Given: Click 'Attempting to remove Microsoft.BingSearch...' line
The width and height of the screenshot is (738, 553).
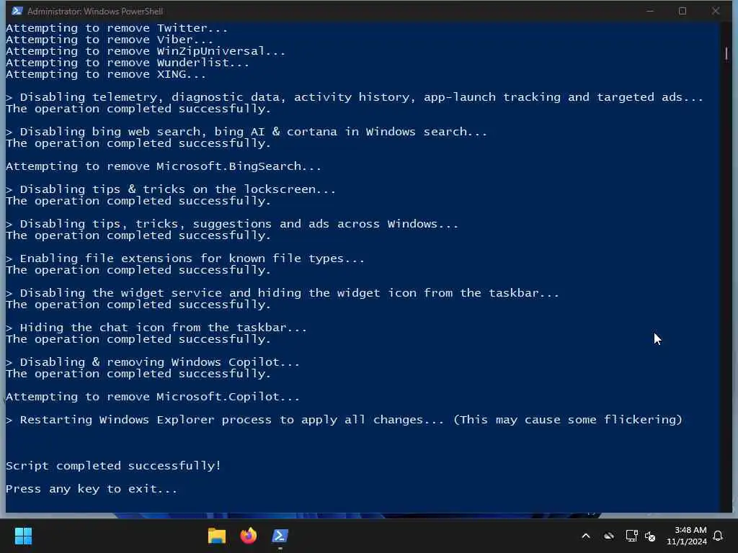Looking at the screenshot, I should [x=164, y=166].
